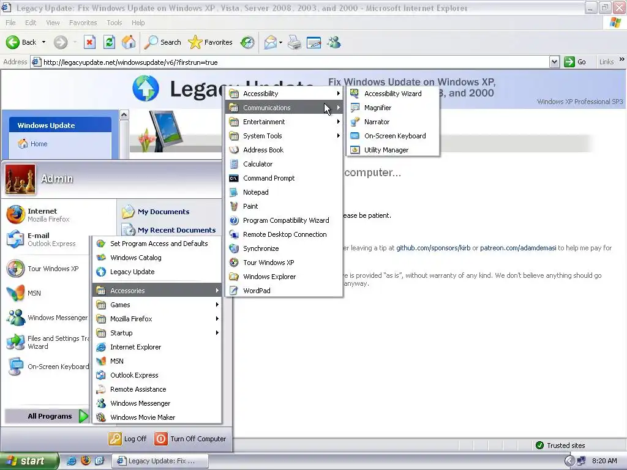The height and width of the screenshot is (470, 627).
Task: Launch Calculator from Accessories menu
Action: point(284,164)
